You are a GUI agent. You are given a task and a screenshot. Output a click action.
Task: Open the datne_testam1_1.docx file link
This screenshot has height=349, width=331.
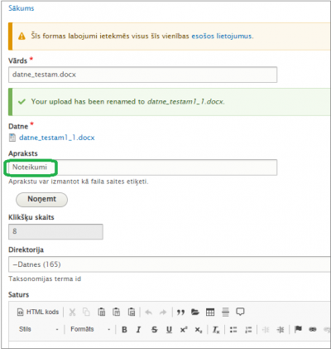(x=57, y=138)
